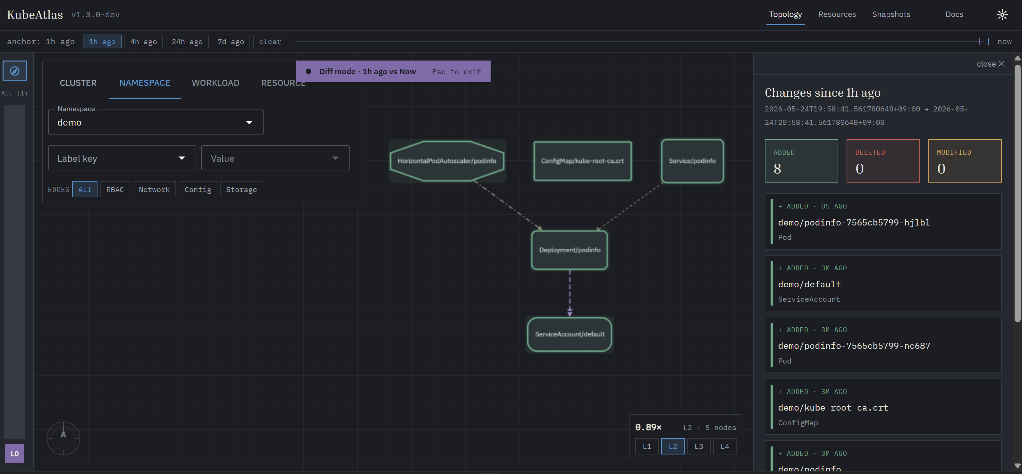
Task: Set anchor to 1h ago
Action: click(102, 42)
